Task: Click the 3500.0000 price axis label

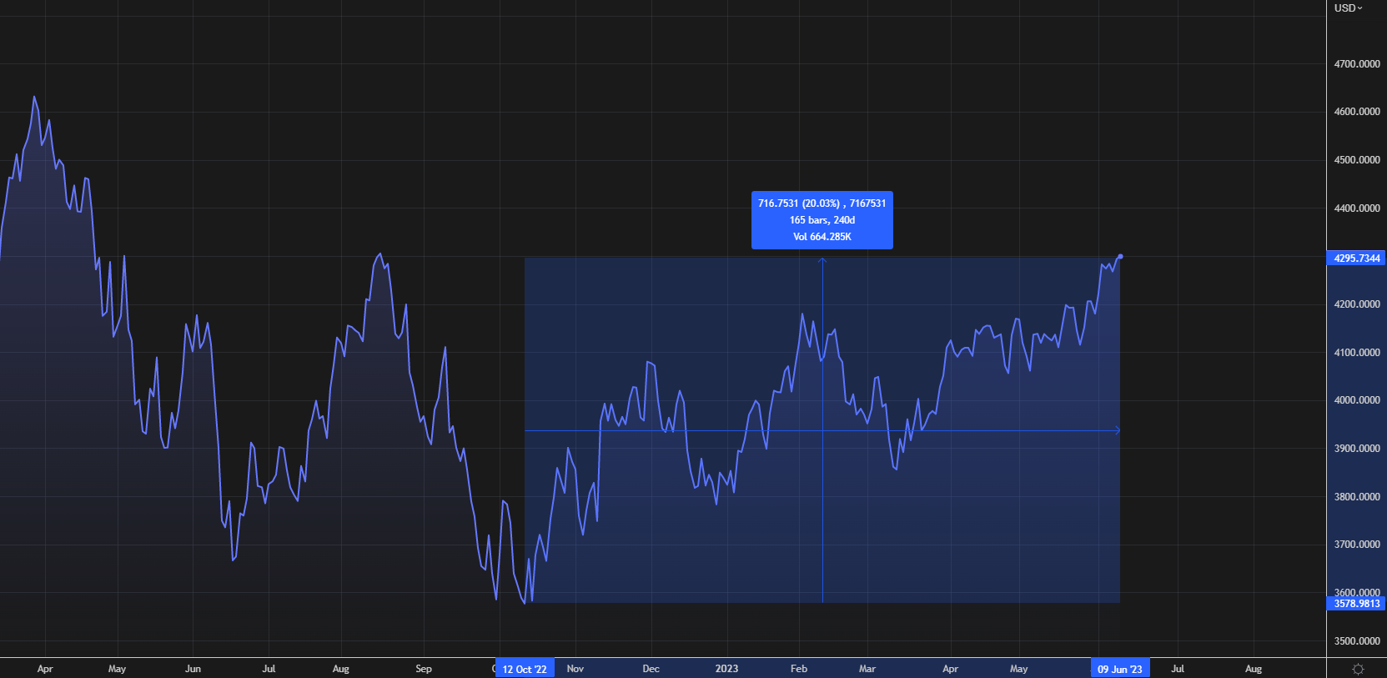Action: pos(1357,641)
